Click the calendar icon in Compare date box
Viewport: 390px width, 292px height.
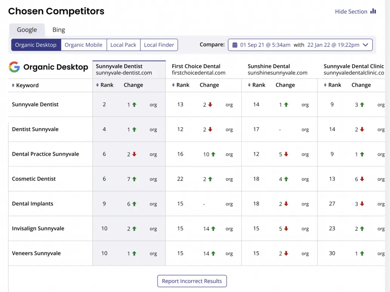235,45
